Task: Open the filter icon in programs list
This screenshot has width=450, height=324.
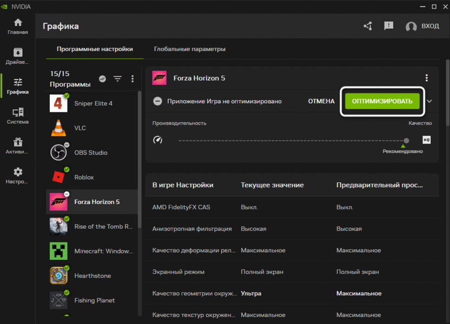Action: click(117, 79)
